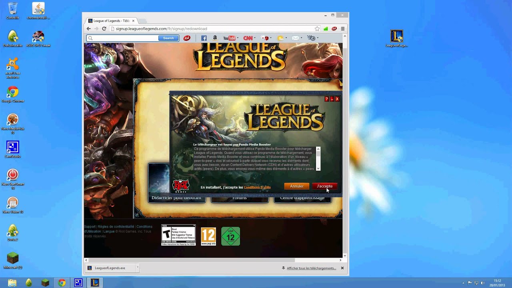The height and width of the screenshot is (288, 512).
Task: Open the Chrome menu (three lines)
Action: pyautogui.click(x=343, y=29)
